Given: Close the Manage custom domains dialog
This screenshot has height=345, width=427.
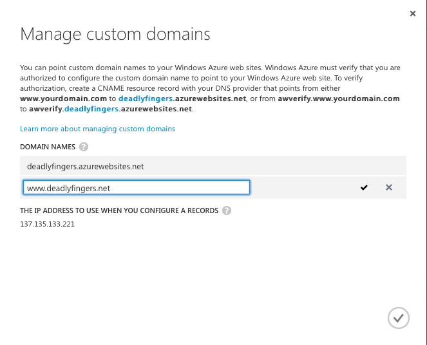Looking at the screenshot, I should pos(412,13).
